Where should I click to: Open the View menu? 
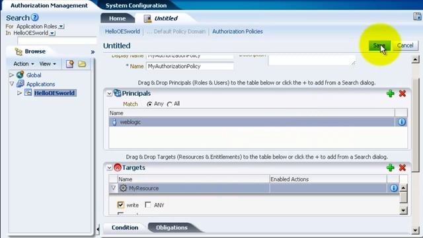[x=48, y=64]
